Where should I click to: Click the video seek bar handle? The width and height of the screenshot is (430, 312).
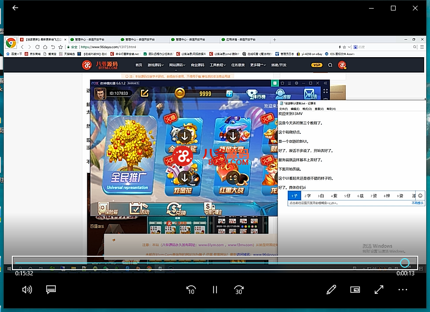[x=404, y=262]
